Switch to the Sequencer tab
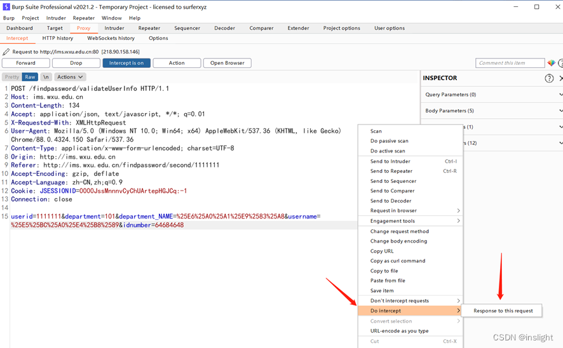This screenshot has width=563, height=348. (x=187, y=28)
